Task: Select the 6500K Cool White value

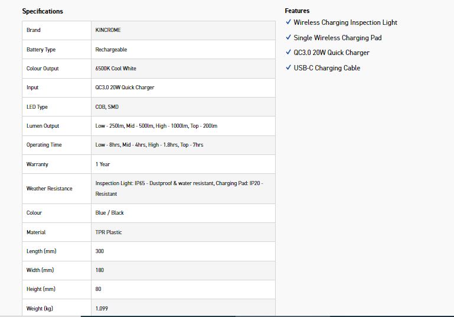Action: 116,69
